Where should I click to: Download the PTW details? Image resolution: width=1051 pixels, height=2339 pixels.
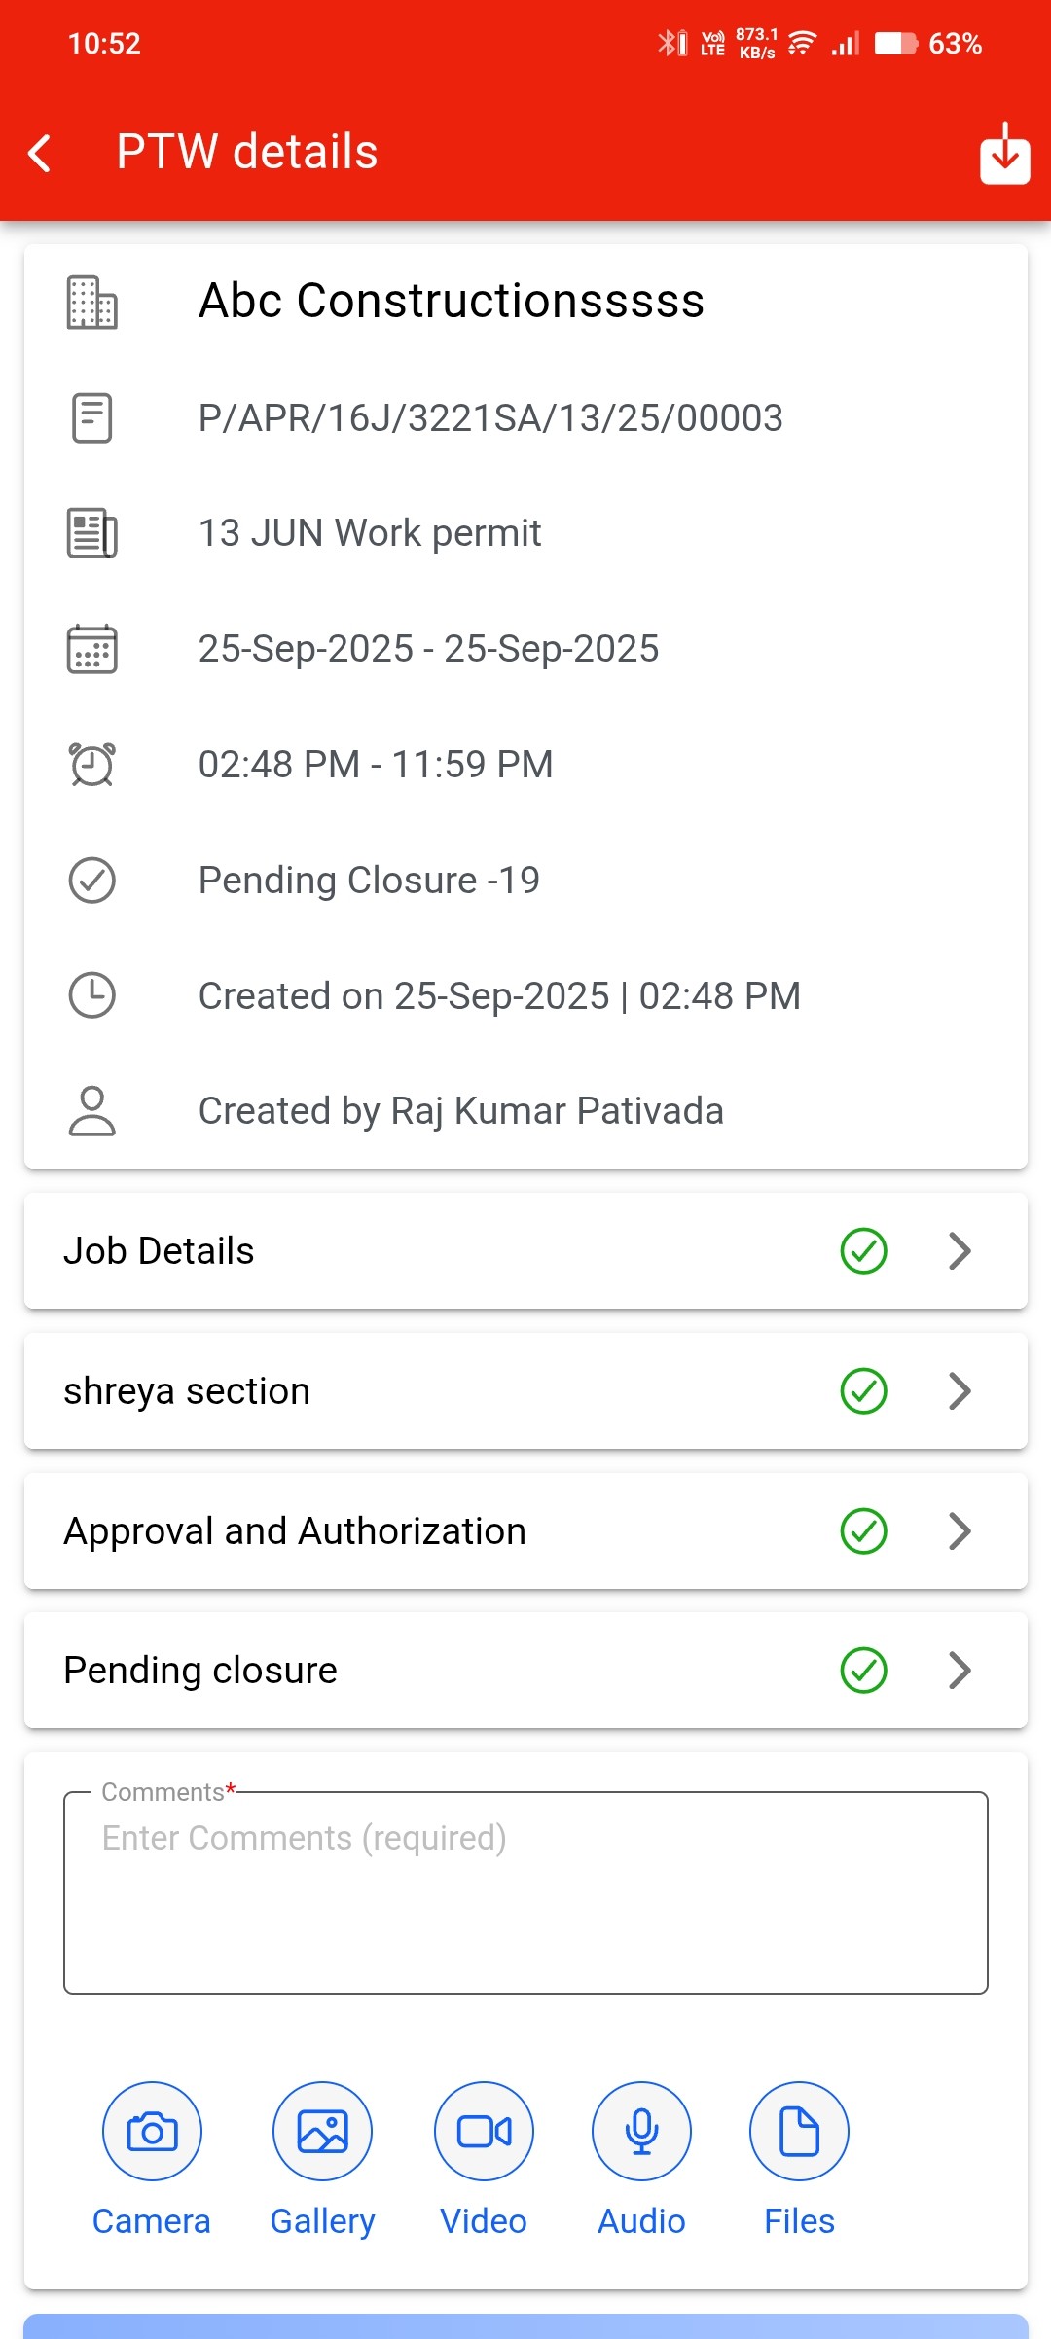[1004, 154]
